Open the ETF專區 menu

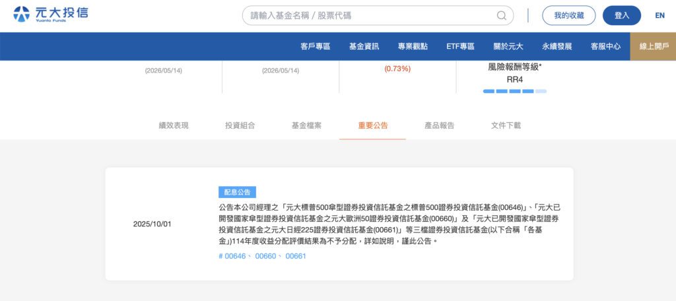pos(460,47)
